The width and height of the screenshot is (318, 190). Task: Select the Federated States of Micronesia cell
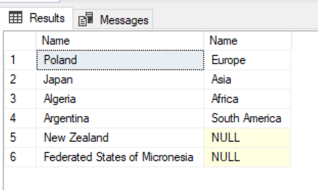(x=120, y=157)
